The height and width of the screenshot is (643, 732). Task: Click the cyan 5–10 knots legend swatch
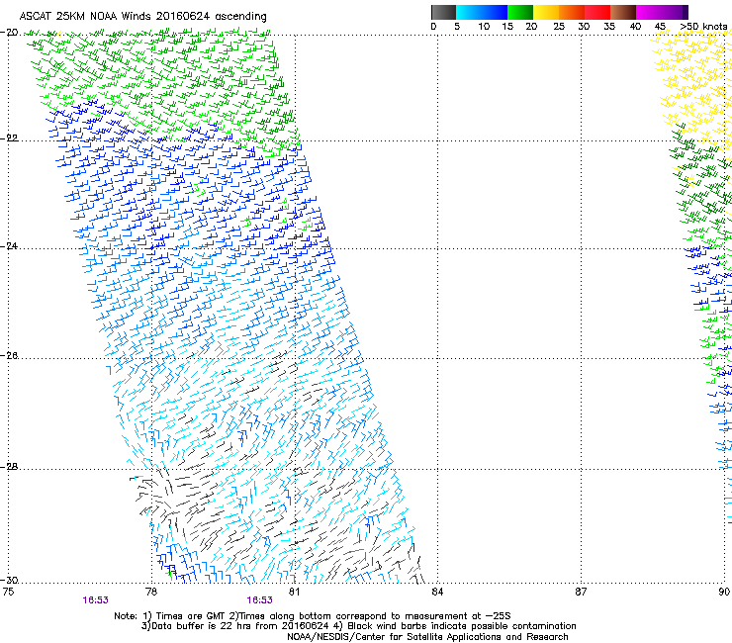[x=469, y=12]
